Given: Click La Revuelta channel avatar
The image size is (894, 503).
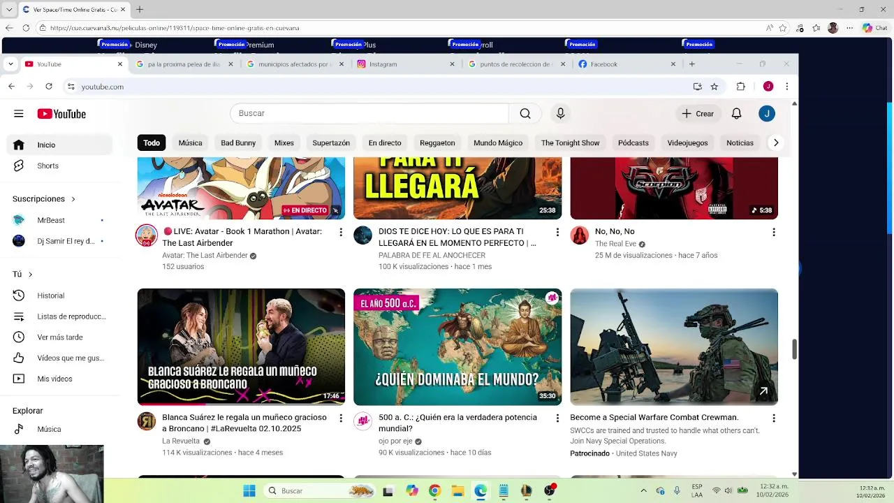Looking at the screenshot, I should click(147, 421).
